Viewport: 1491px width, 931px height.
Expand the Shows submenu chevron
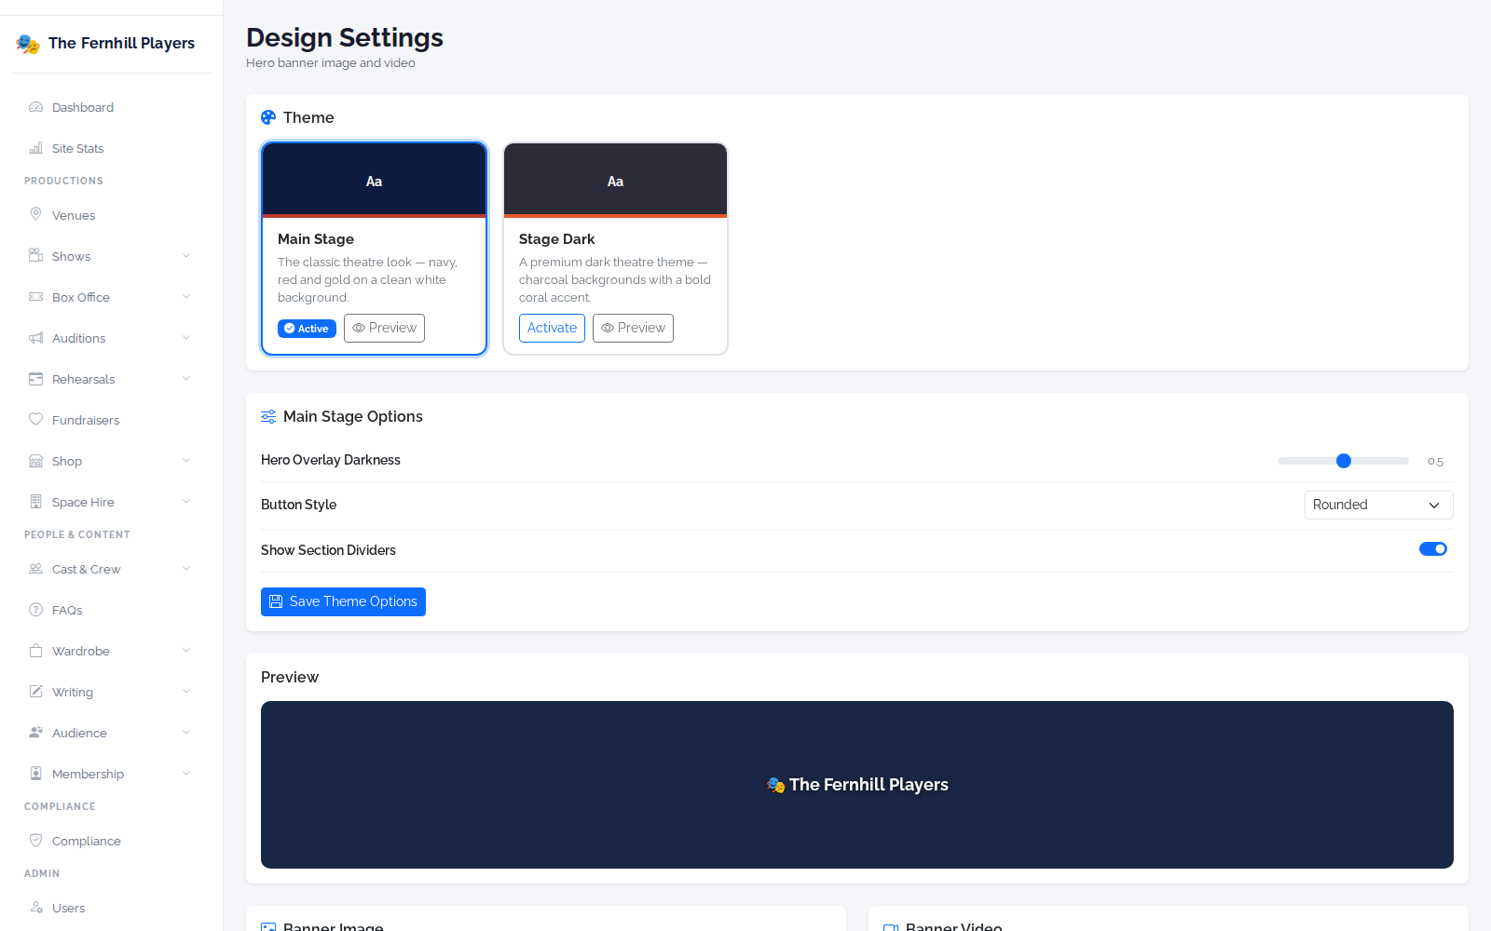[x=186, y=256]
